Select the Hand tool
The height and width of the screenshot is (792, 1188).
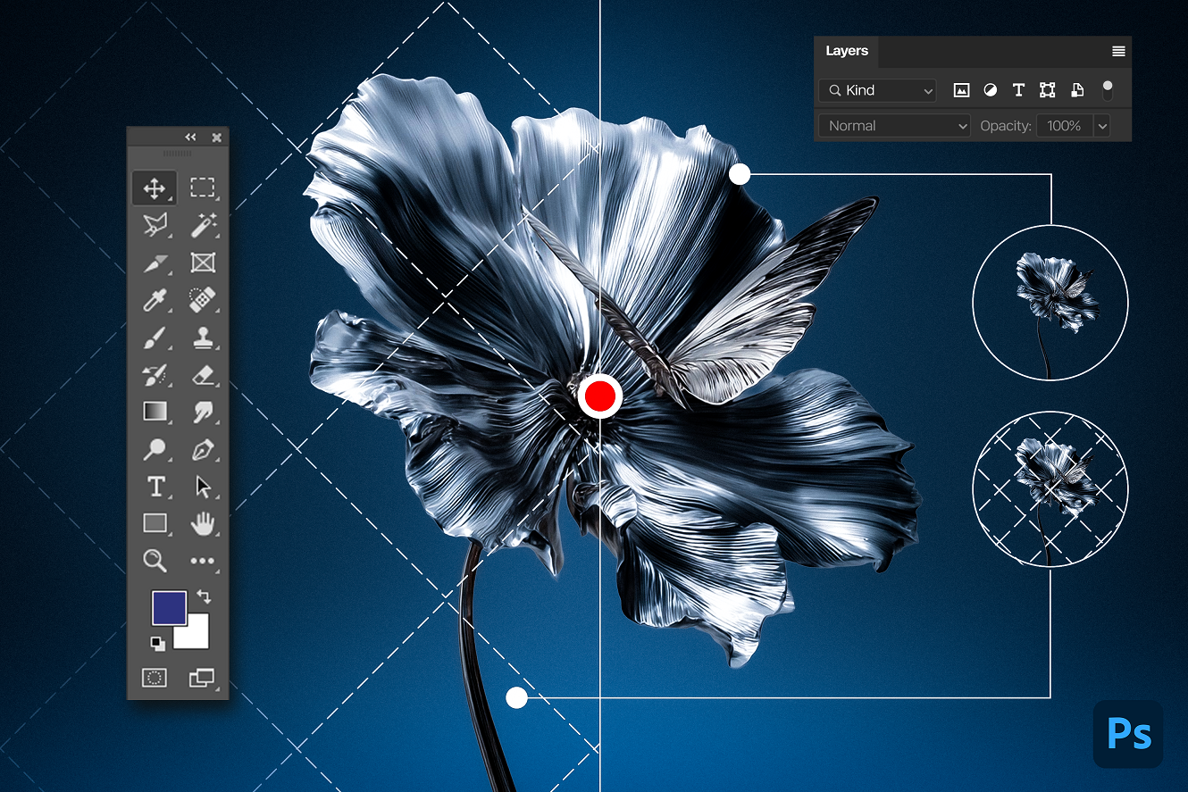click(x=204, y=523)
